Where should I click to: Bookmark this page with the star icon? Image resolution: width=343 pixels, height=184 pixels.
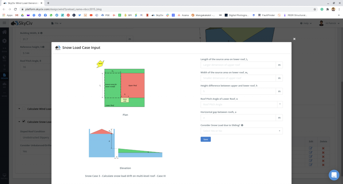pyautogui.click(x=315, y=9)
